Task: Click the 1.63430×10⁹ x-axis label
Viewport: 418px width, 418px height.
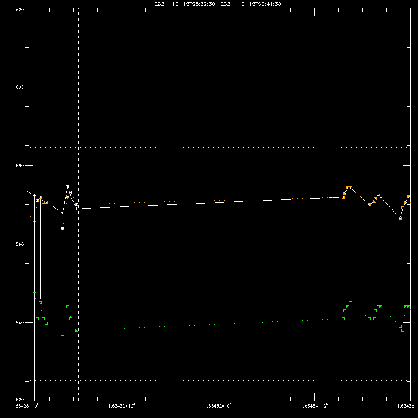Action: click(122, 406)
